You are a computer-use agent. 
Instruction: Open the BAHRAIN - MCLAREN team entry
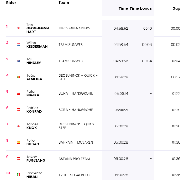pos(76,142)
